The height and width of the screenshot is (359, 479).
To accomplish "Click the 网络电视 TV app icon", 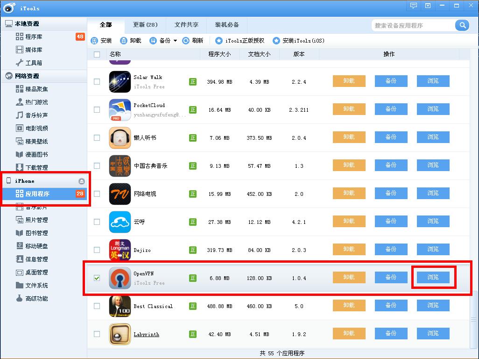I will pos(120,194).
